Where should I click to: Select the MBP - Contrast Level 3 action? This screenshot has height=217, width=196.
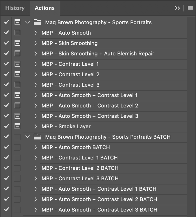(x=70, y=85)
